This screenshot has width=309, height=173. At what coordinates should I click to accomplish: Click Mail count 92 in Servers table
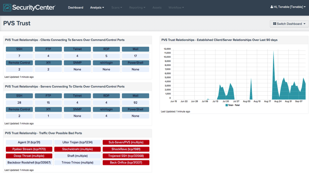coord(135,103)
